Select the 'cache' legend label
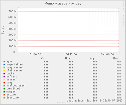The height and width of the screenshot is (105, 126). coord(10,74)
